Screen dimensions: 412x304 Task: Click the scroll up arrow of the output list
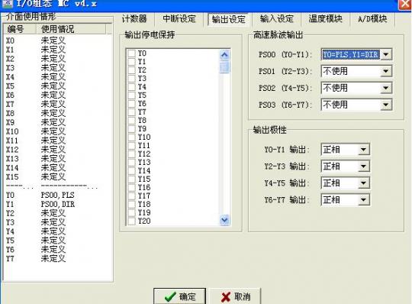click(x=224, y=55)
